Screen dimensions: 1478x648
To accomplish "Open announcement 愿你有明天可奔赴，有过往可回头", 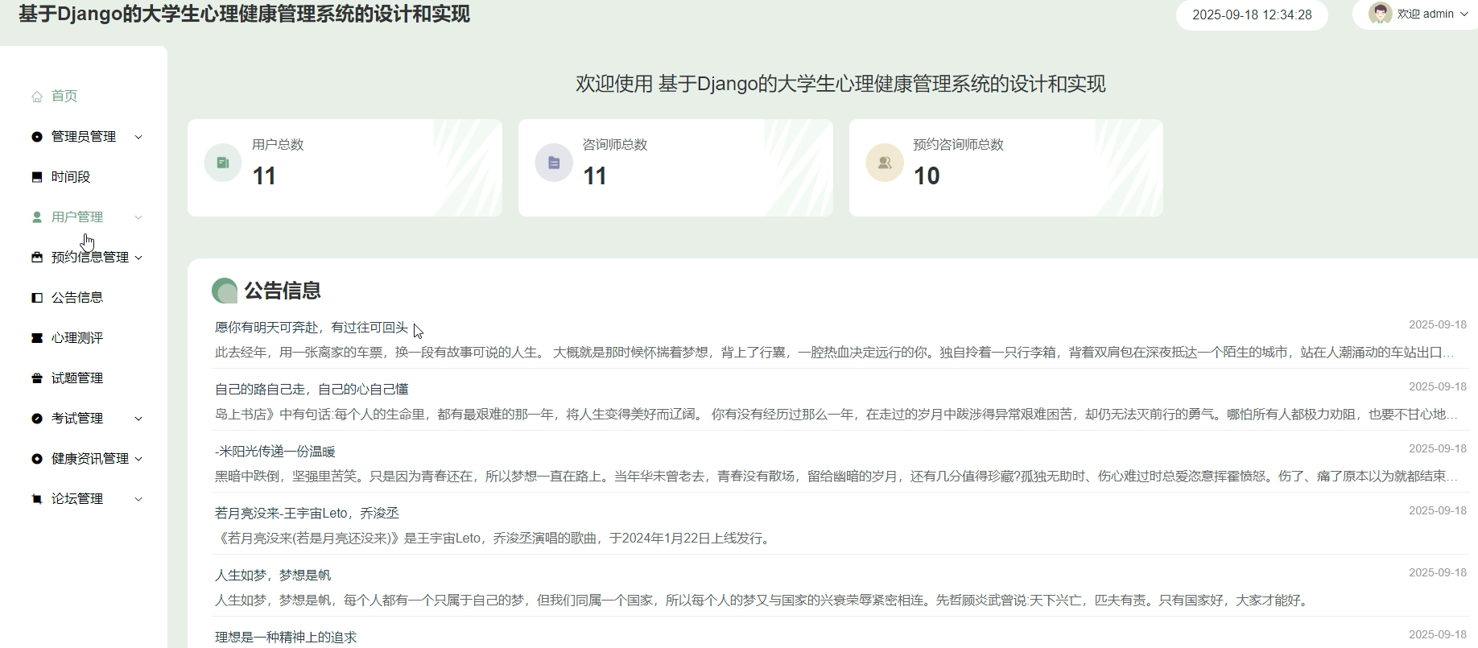I will [x=312, y=328].
